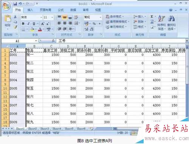Toggle Bottom Align for cells
The image size is (189, 144).
click(x=70, y=17)
